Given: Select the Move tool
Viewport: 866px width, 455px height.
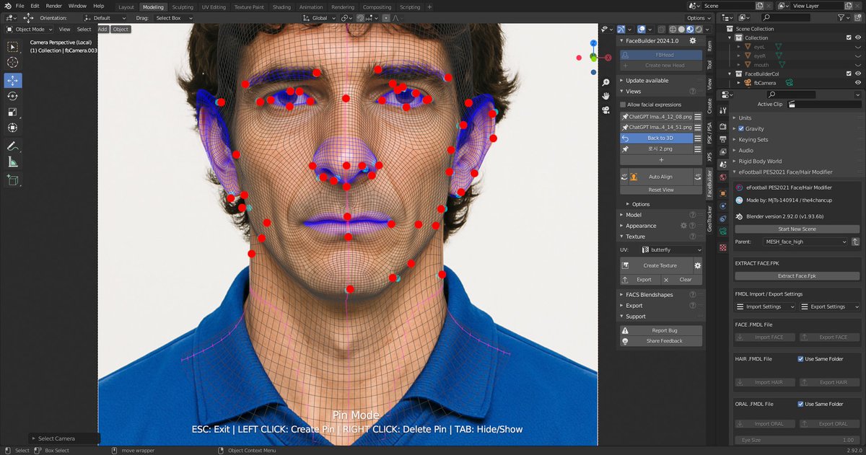Looking at the screenshot, I should (13, 80).
